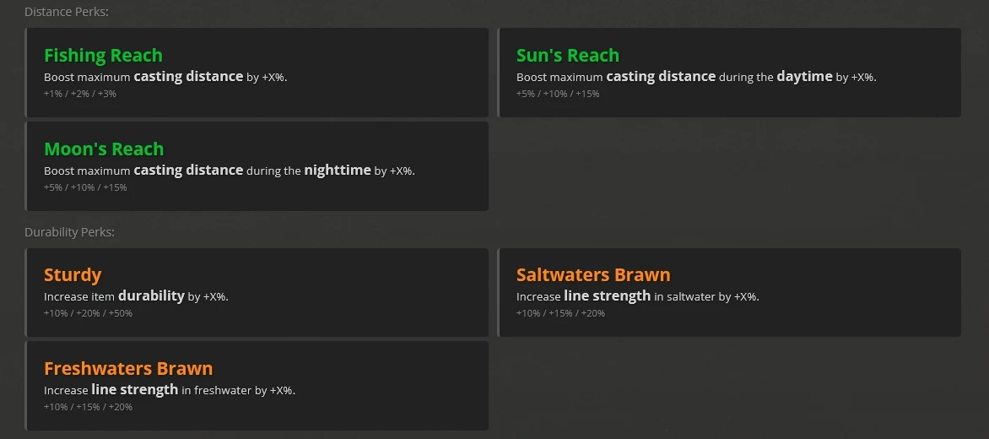The image size is (989, 439).
Task: Click casting distance text in Fishing Reach
Action: coord(188,77)
